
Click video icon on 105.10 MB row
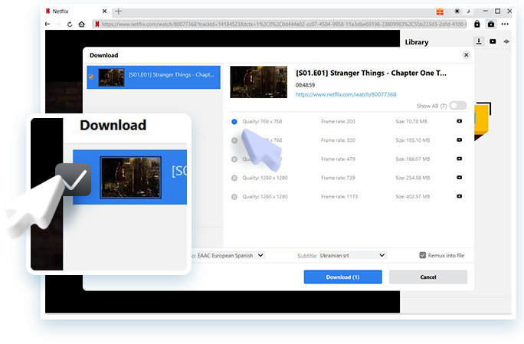click(x=459, y=139)
